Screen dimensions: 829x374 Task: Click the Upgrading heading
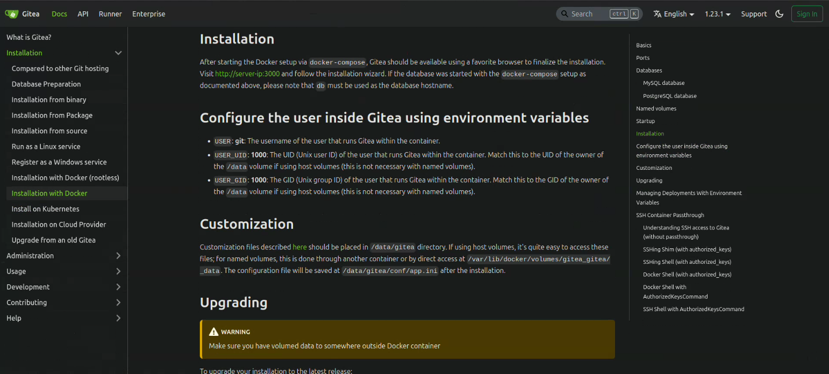click(x=233, y=303)
